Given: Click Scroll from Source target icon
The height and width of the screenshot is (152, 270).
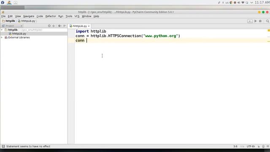Looking at the screenshot, I should point(49,26).
